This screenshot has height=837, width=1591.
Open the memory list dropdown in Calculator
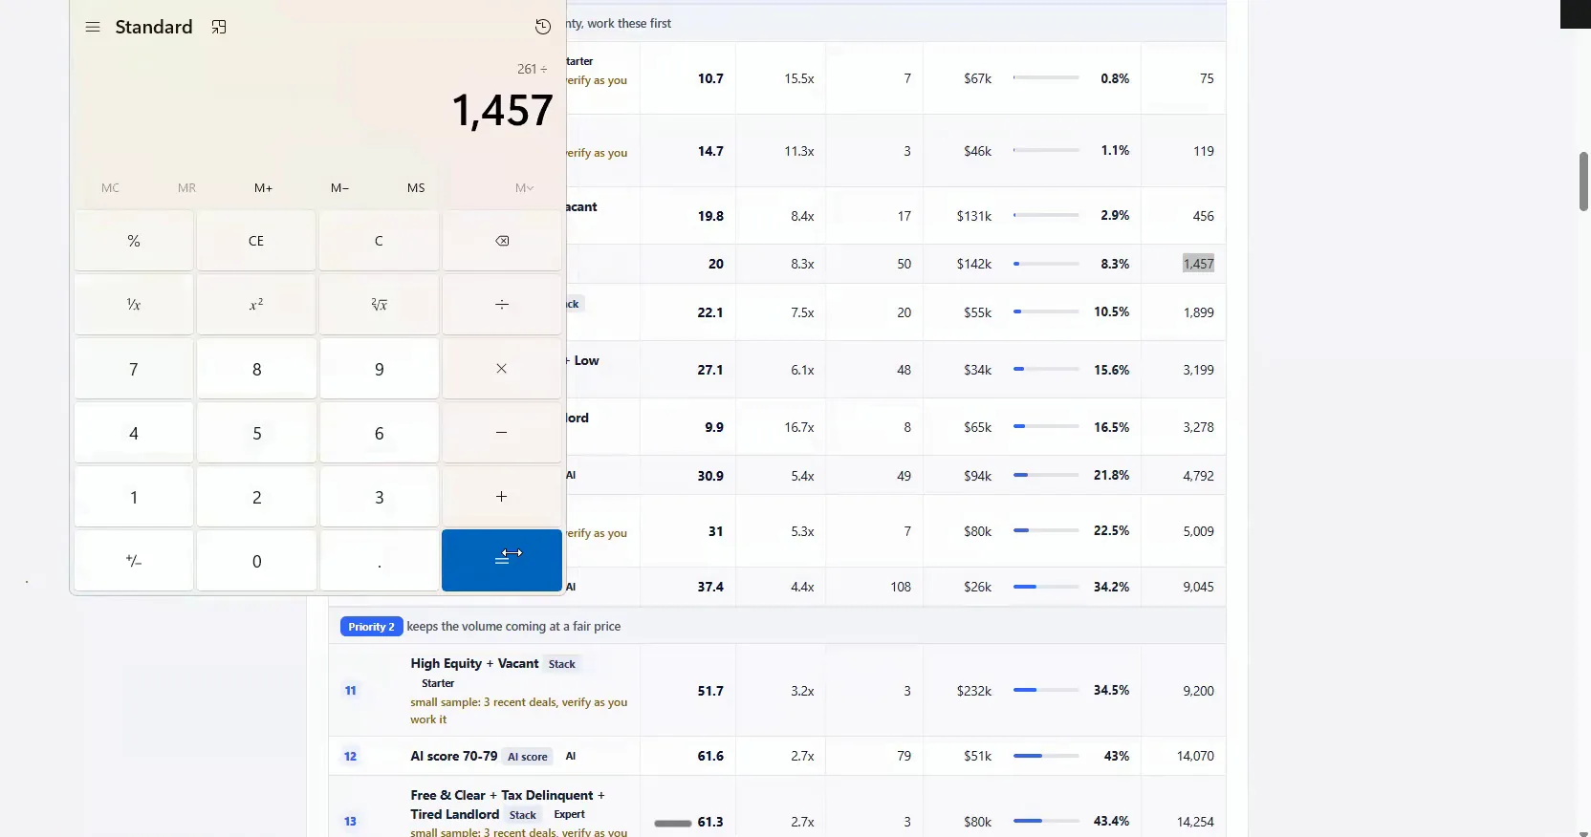(x=524, y=188)
